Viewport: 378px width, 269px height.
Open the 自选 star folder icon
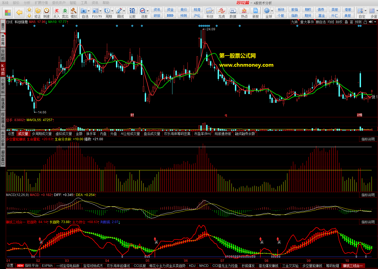coord(84,11)
